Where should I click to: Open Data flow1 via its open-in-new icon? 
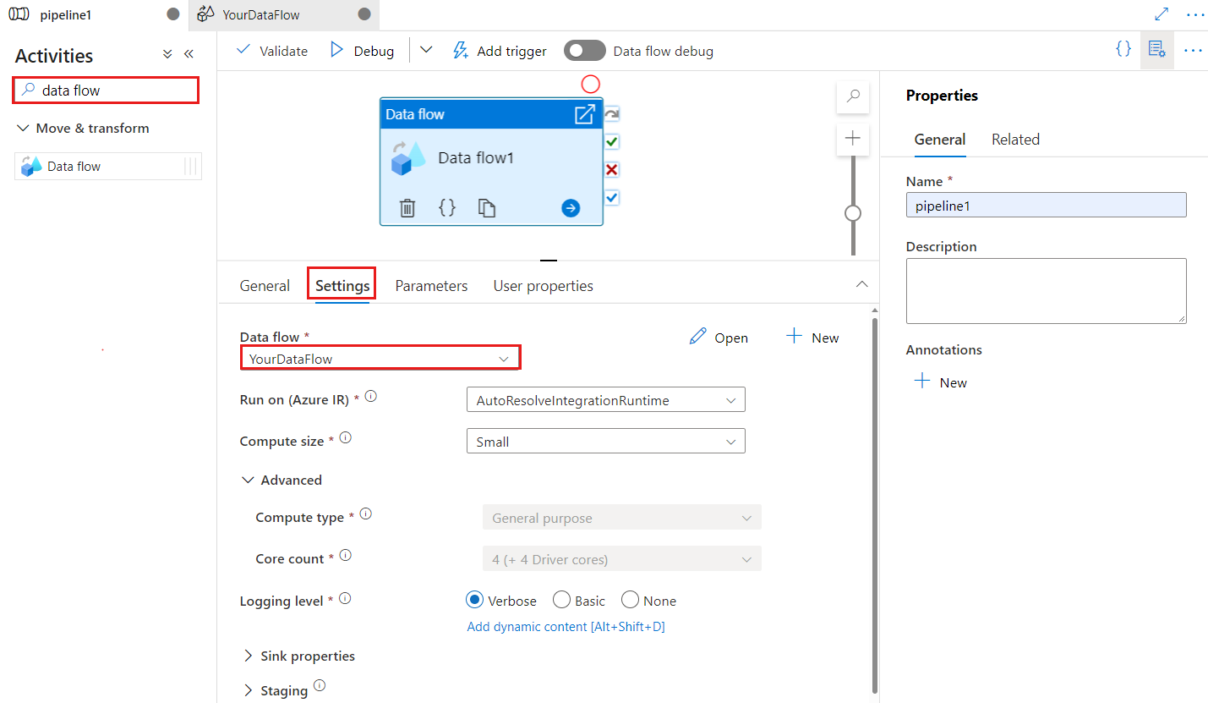coord(584,113)
